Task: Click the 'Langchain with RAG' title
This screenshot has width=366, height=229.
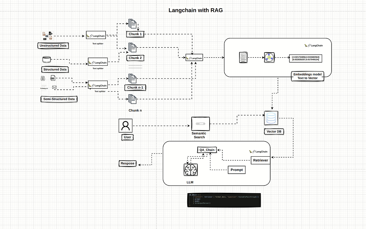Action: (196, 11)
